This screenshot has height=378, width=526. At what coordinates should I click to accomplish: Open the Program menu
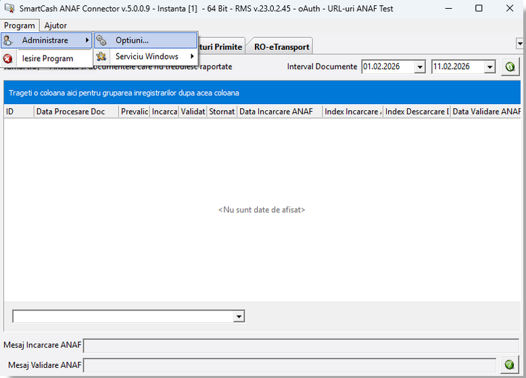tap(20, 26)
